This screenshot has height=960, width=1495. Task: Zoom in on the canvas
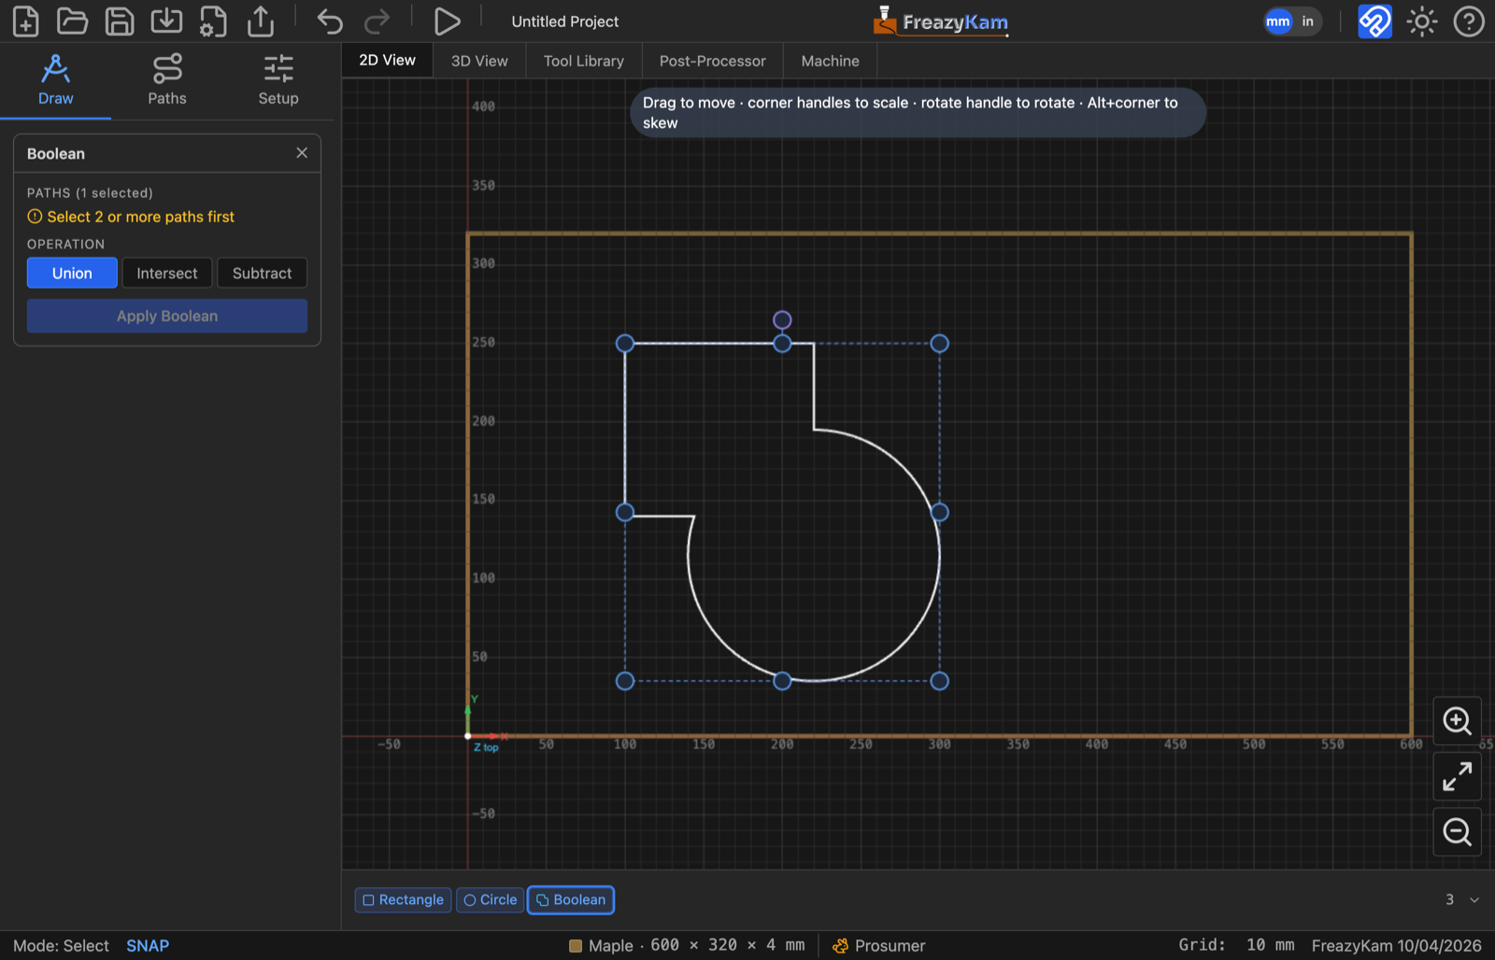tap(1458, 721)
